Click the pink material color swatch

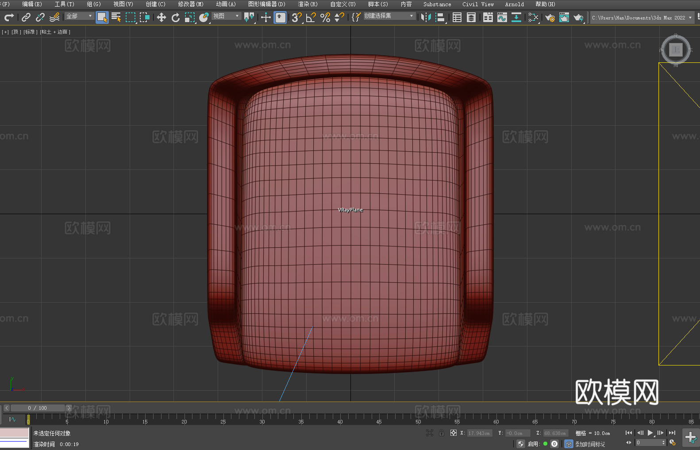click(x=14, y=432)
